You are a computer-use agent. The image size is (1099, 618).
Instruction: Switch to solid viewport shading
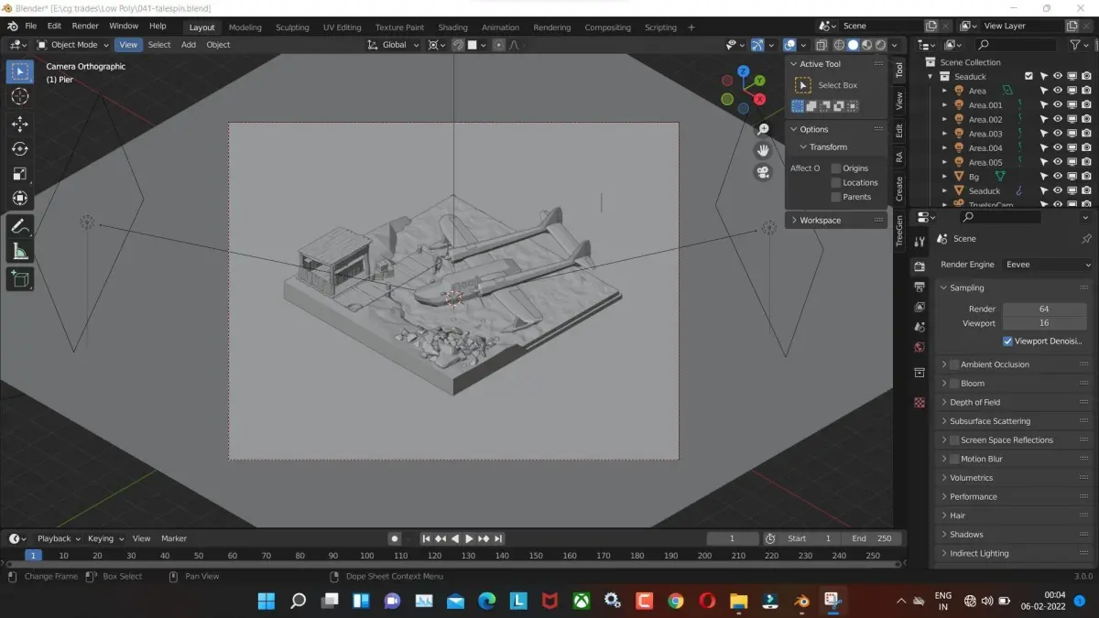853,45
